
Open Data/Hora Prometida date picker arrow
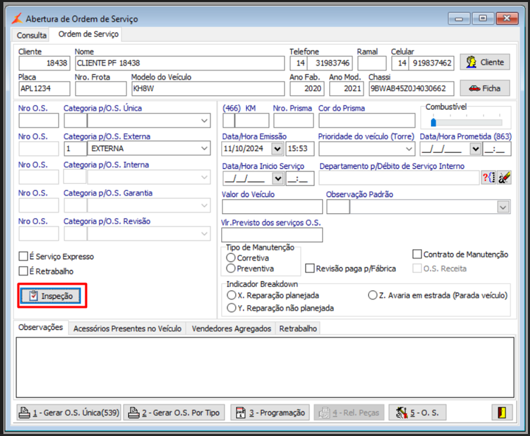click(475, 149)
